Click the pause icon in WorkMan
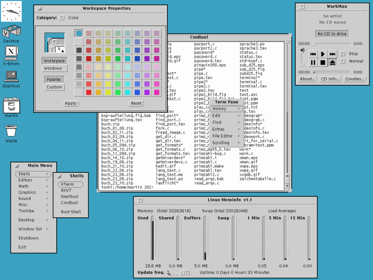Viewport: 373px width, 280px height. (313, 62)
